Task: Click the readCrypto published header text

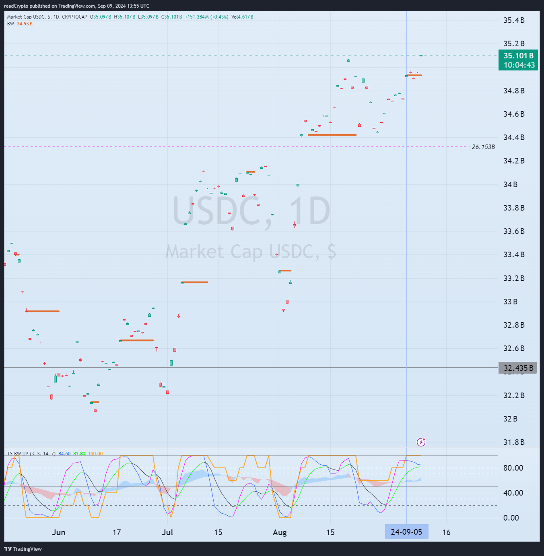Action: (76, 6)
